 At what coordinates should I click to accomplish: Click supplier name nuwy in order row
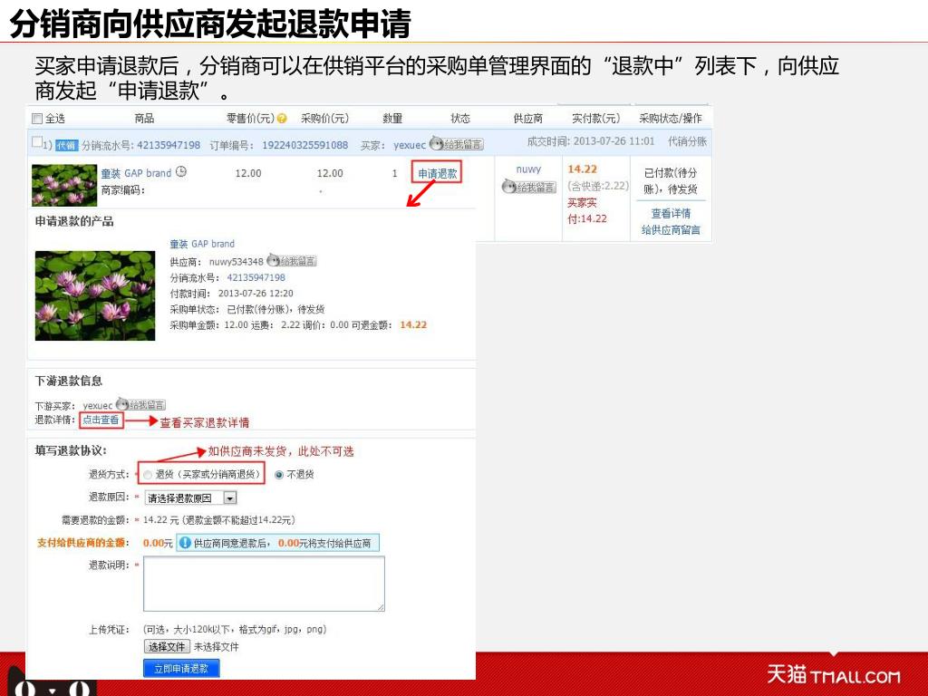coord(528,169)
